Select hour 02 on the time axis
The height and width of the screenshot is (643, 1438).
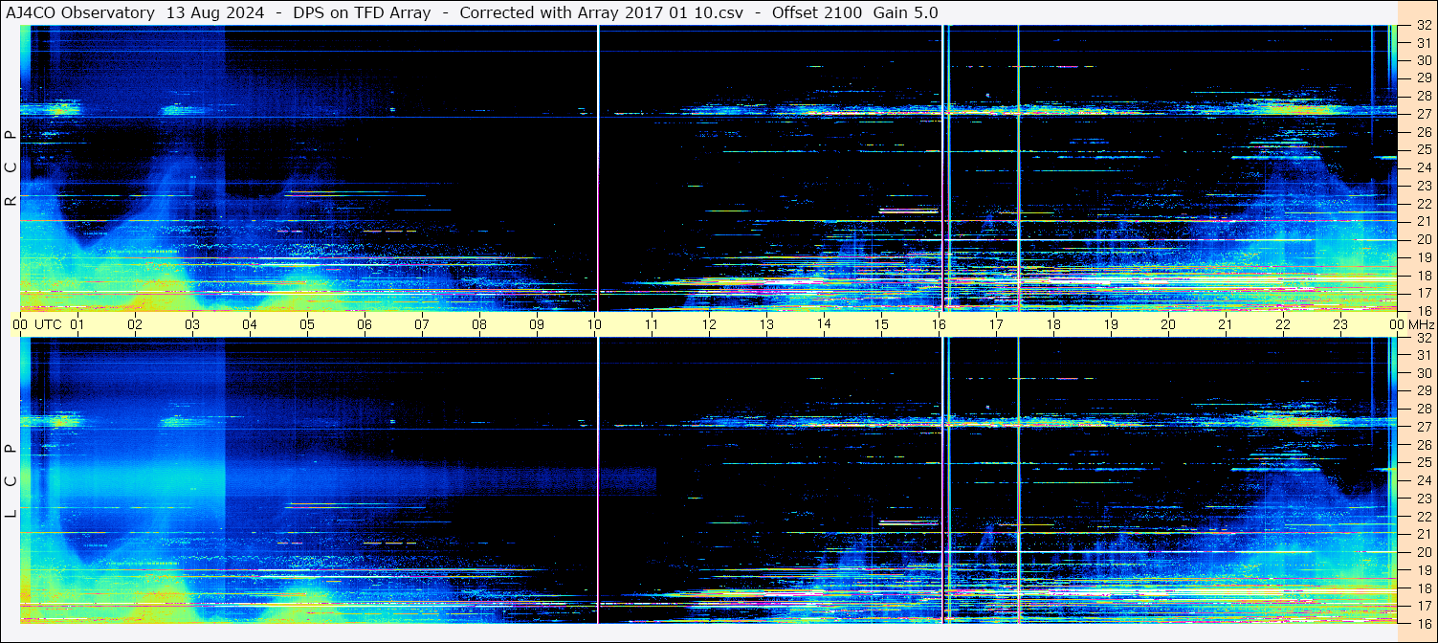(135, 324)
